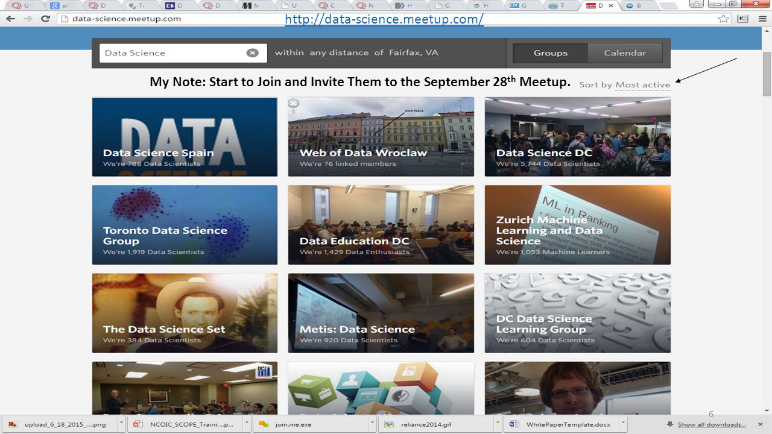Open upload_6_18_2015 png download
Image resolution: width=772 pixels, height=434 pixels.
60,424
